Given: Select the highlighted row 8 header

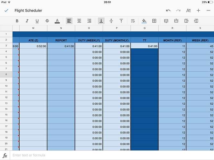Looking at the screenshot, I should (x=6, y=74).
